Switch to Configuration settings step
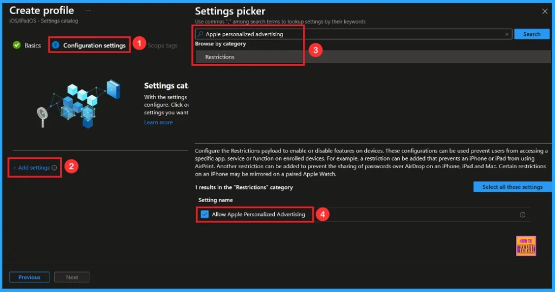555x292 pixels. (89, 46)
